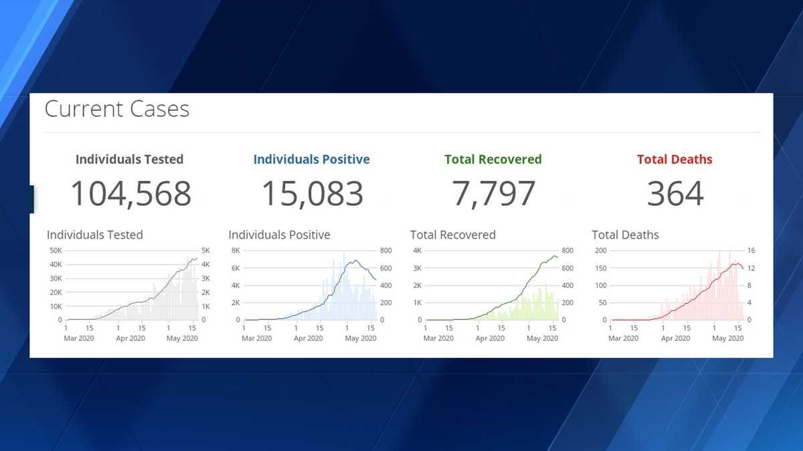Image resolution: width=803 pixels, height=451 pixels.
Task: Click the peak of the blue positive curve
Action: pyautogui.click(x=355, y=261)
